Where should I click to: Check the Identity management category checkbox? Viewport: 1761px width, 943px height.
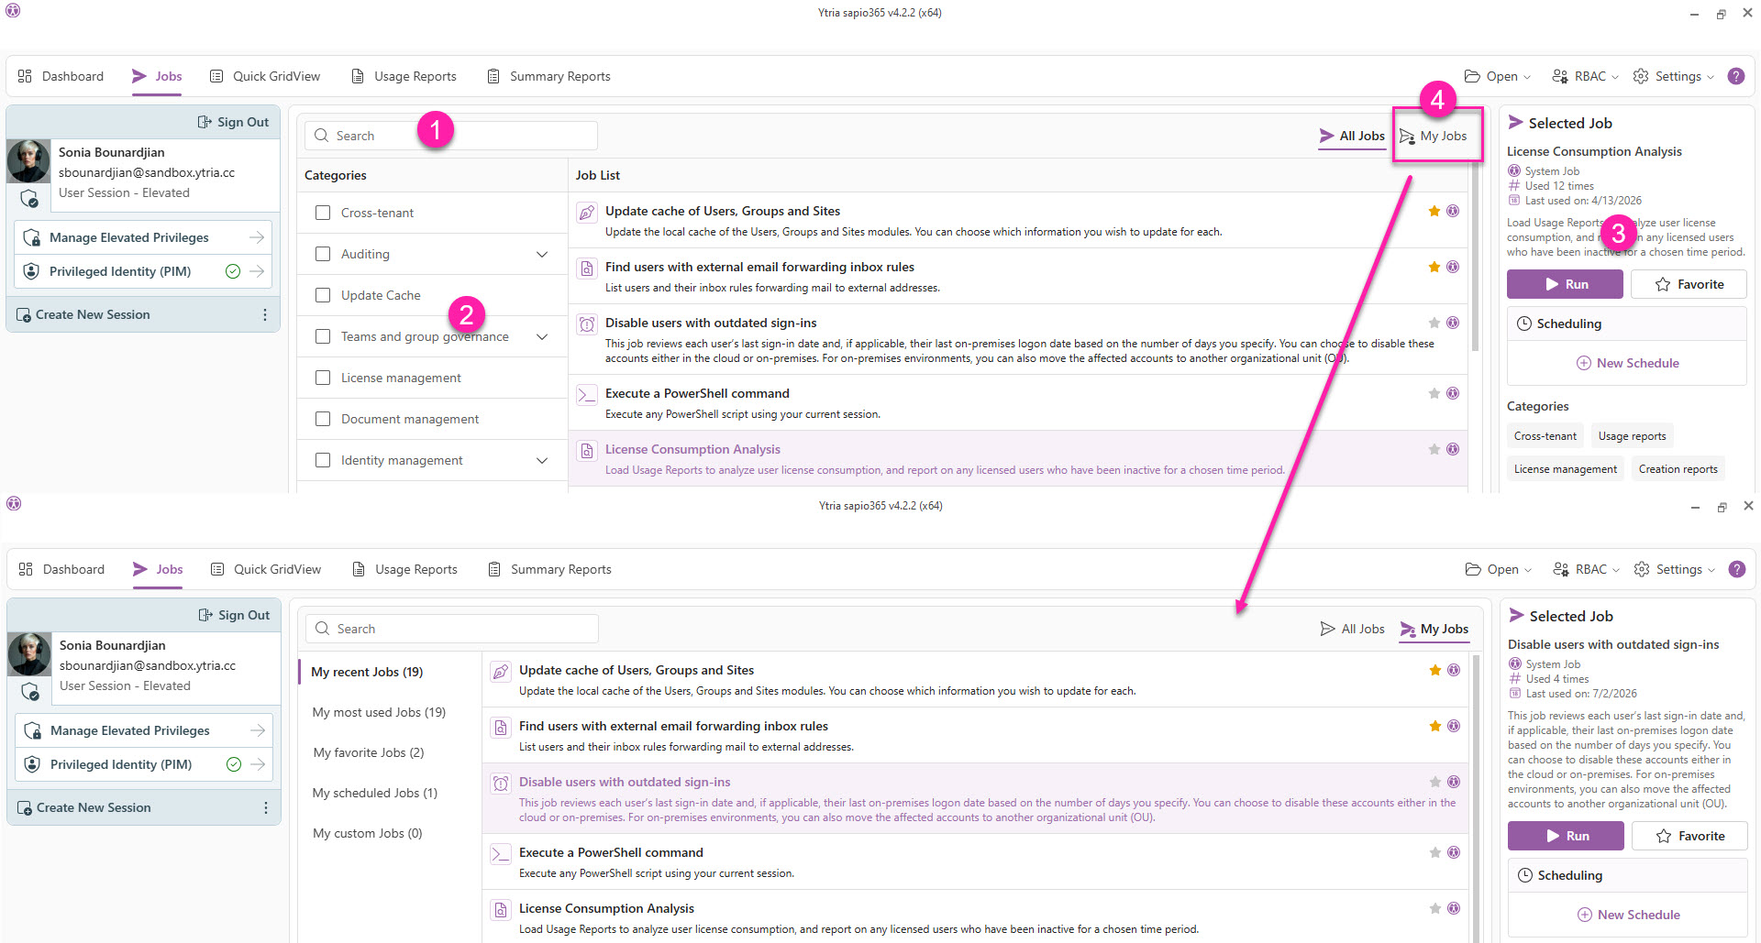click(x=323, y=460)
